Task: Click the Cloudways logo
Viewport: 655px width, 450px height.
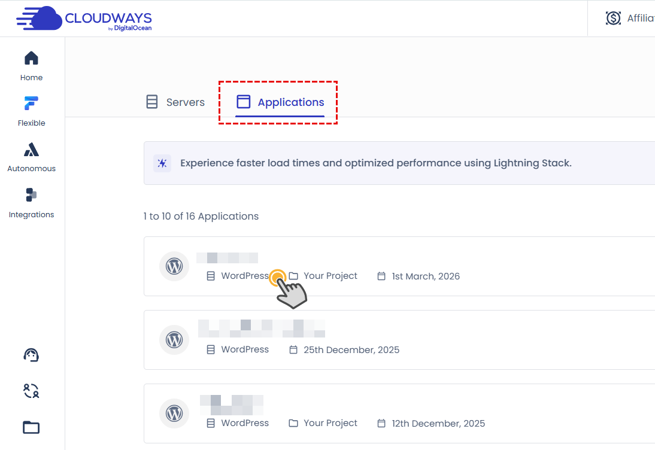Action: [84, 19]
